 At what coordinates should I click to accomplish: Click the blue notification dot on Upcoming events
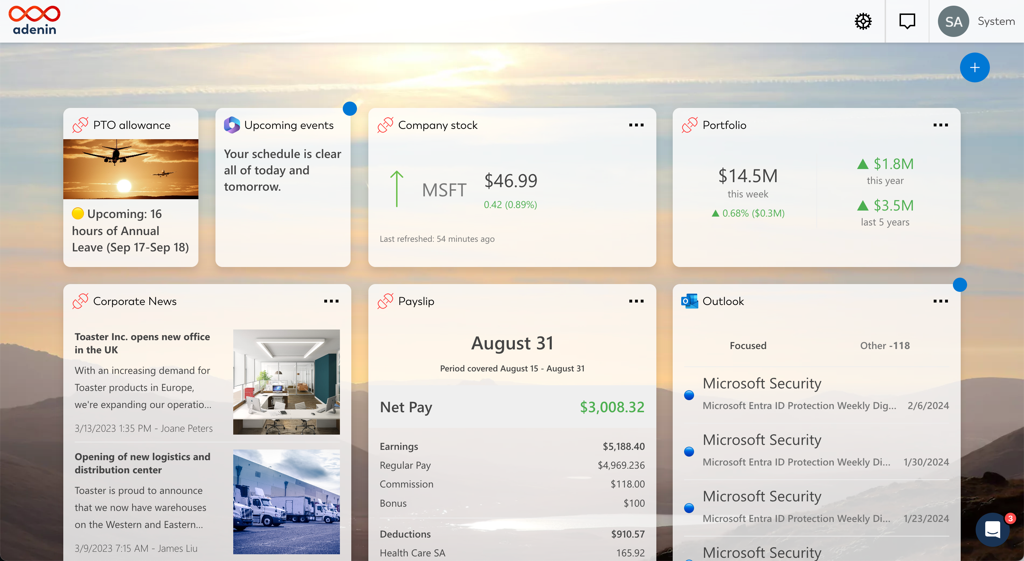point(350,108)
